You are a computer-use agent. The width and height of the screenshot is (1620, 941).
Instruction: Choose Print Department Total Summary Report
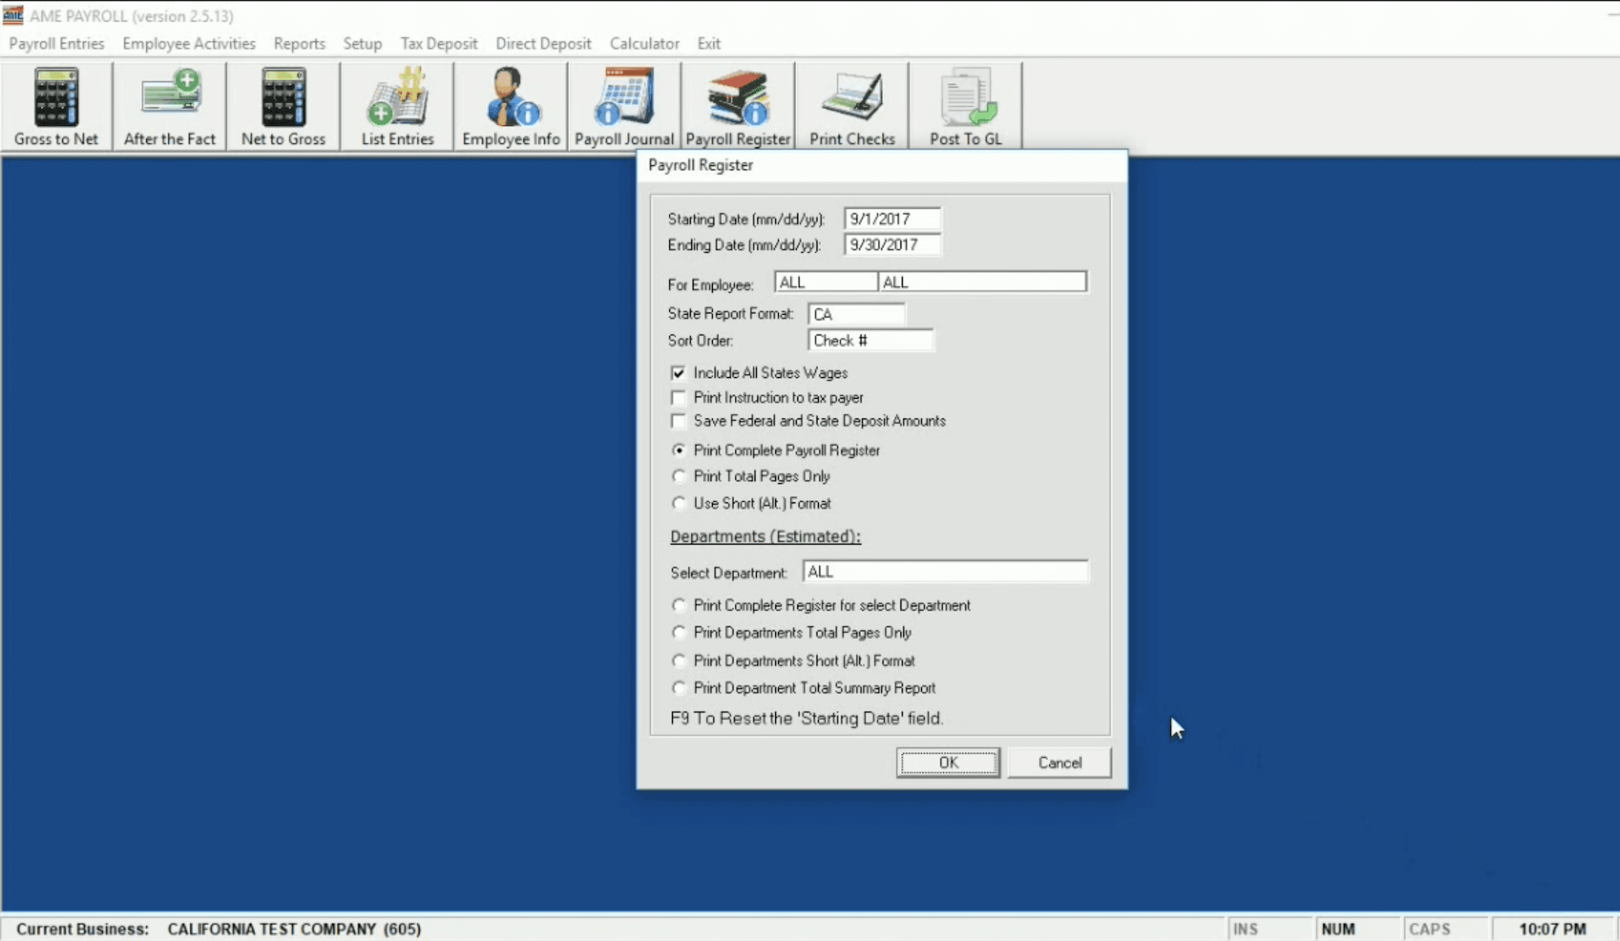tap(679, 688)
